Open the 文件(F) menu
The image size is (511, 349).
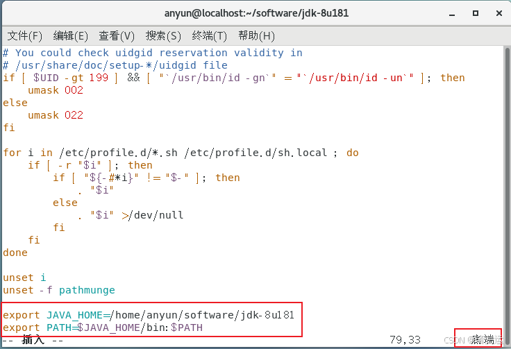(25, 35)
